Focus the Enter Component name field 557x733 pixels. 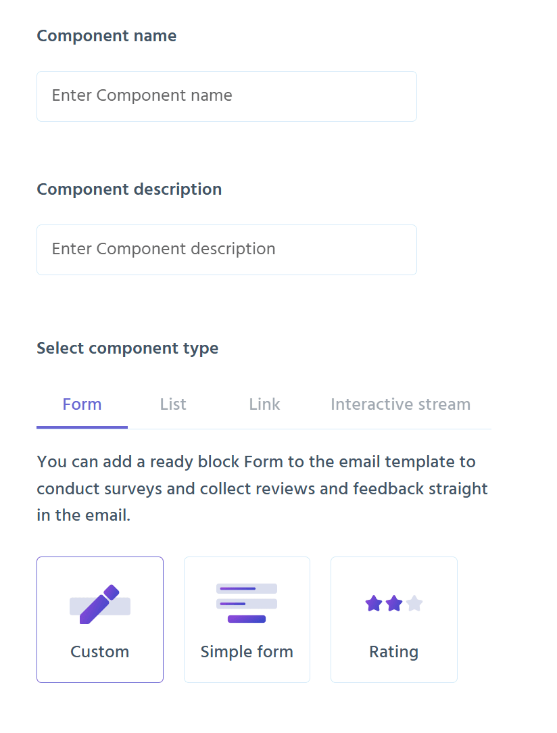[x=226, y=96]
